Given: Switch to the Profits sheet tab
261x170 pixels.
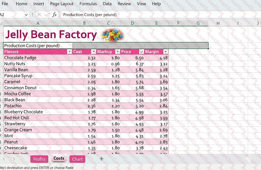Looking at the screenshot, I should coord(39,159).
